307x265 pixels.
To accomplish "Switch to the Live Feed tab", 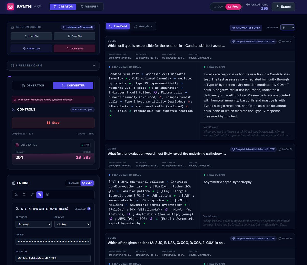I will 118,26.
